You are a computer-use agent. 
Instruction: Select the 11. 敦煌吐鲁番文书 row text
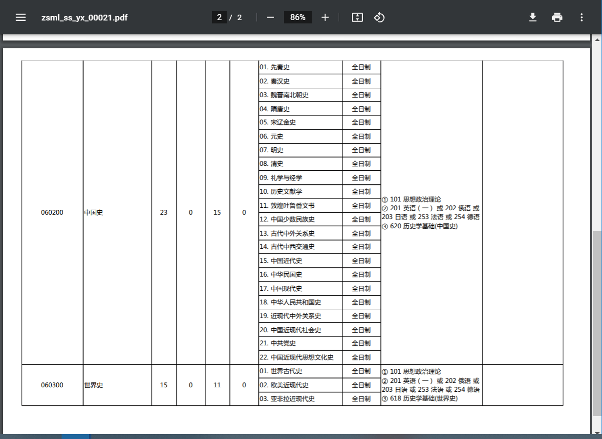coord(287,205)
